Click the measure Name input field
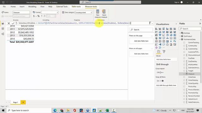The width and height of the screenshot is (202, 113). (x=21, y=13)
